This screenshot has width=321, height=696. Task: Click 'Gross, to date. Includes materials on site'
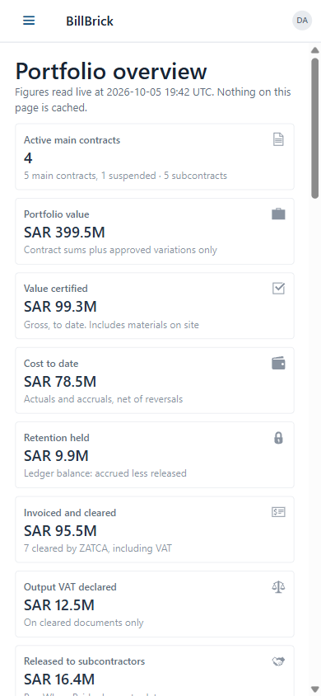(x=111, y=325)
